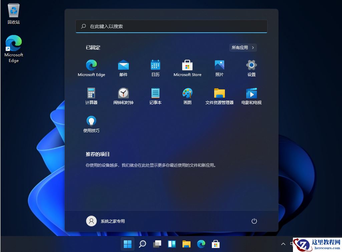Open the power options menu
Image resolution: width=342 pixels, height=252 pixels.
[x=254, y=221]
